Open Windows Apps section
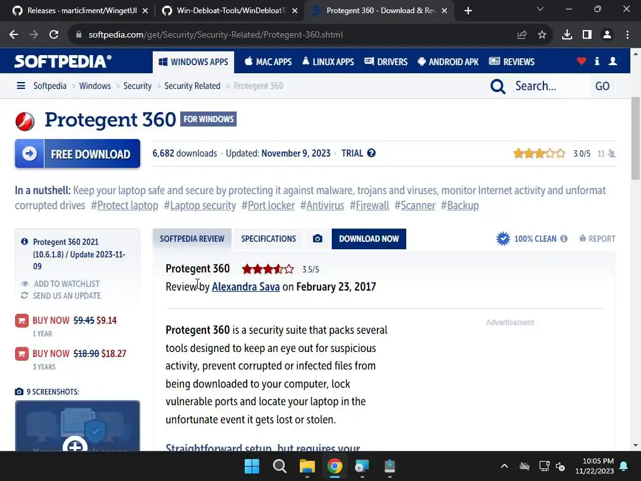The height and width of the screenshot is (481, 641). click(x=193, y=62)
